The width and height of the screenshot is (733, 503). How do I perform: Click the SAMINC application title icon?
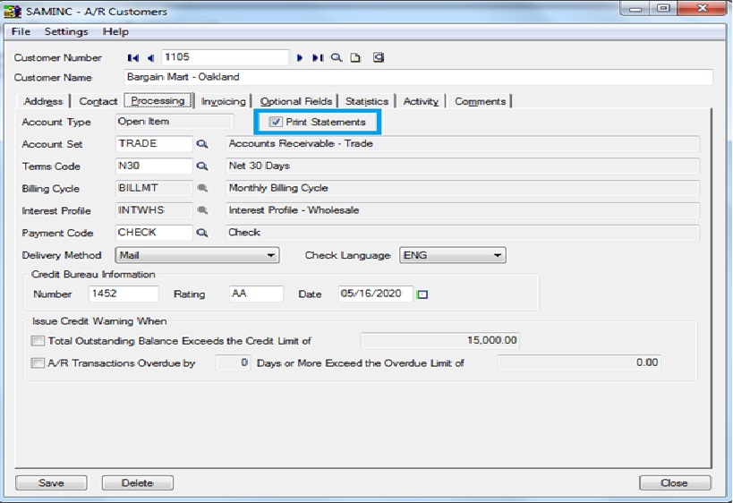click(x=13, y=12)
